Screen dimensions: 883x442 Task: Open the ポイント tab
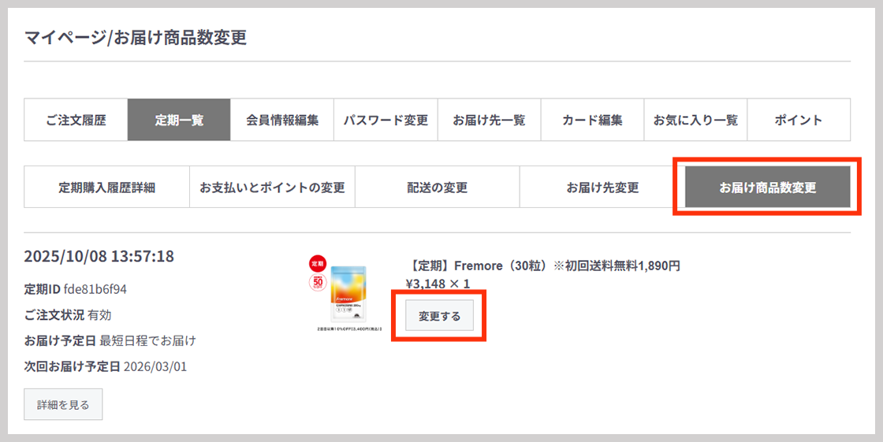pos(798,121)
